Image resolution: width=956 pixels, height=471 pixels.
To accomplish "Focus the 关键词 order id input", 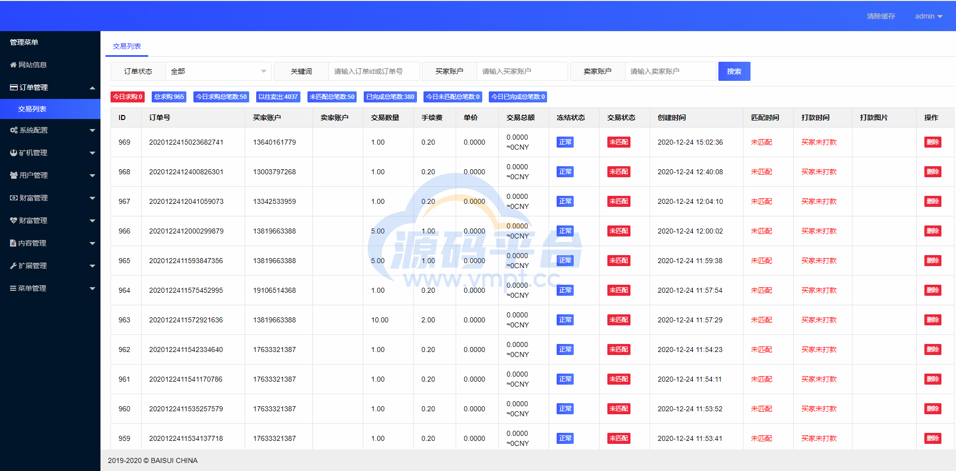I will point(374,71).
